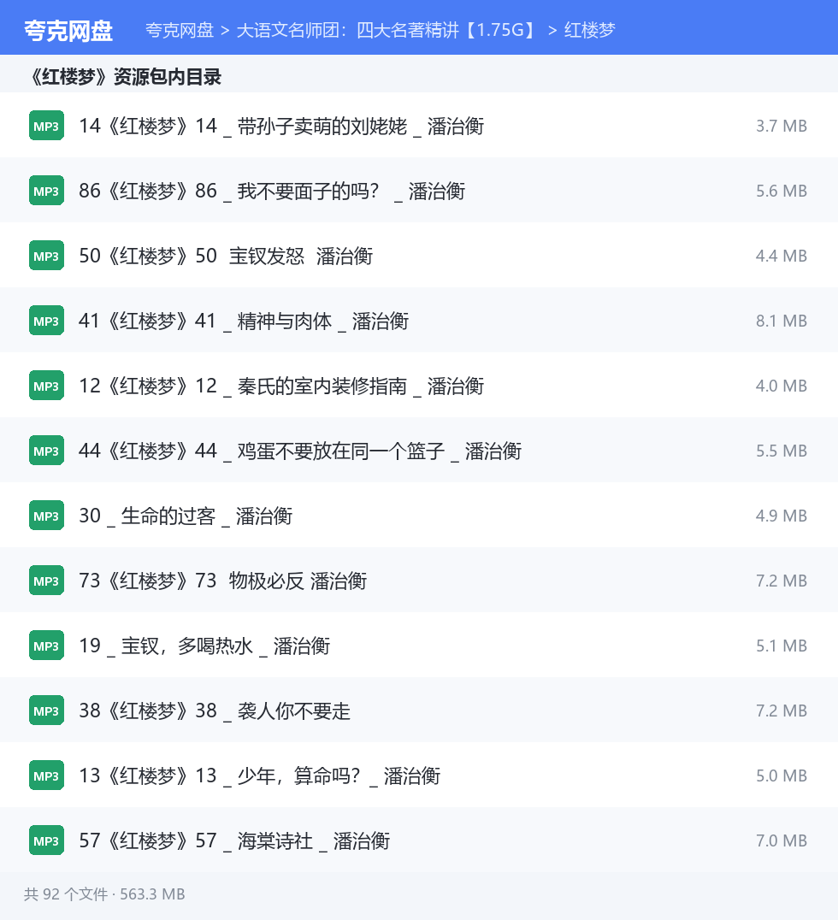Click the 8.1 MB size value

coord(781,321)
